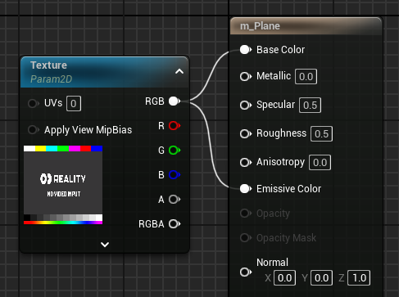Click the RGBA output pin

[175, 224]
